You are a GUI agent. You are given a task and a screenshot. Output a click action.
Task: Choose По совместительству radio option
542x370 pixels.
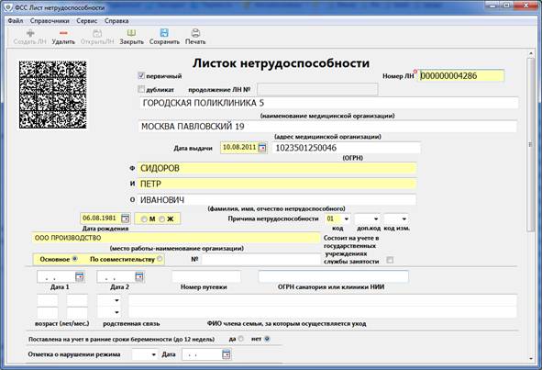pos(160,259)
